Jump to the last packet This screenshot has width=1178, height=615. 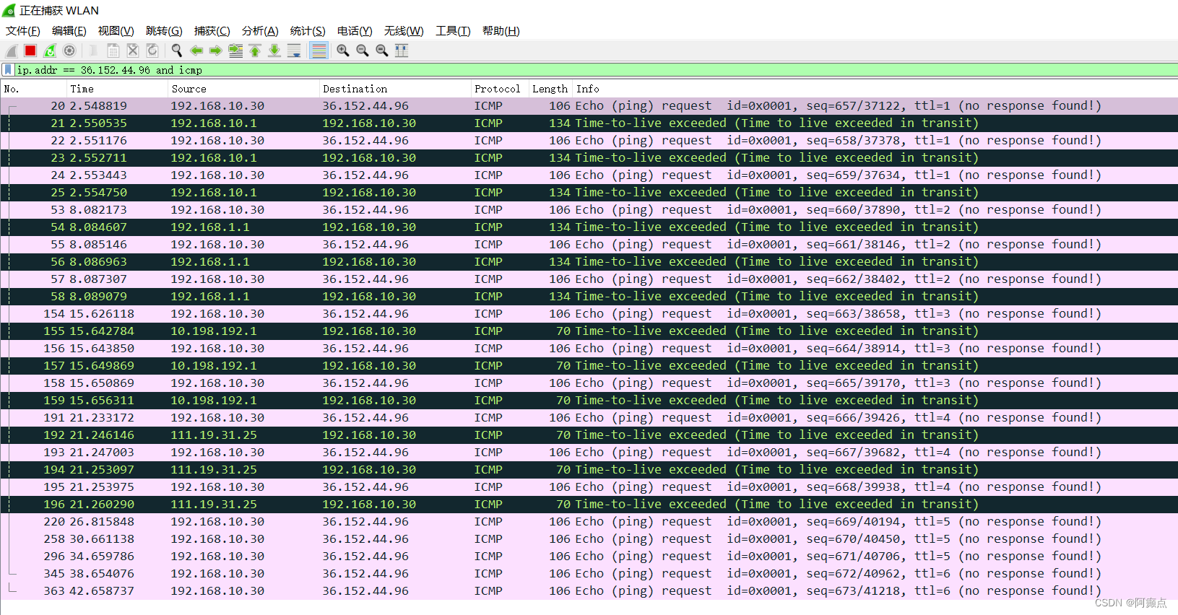pyautogui.click(x=274, y=51)
